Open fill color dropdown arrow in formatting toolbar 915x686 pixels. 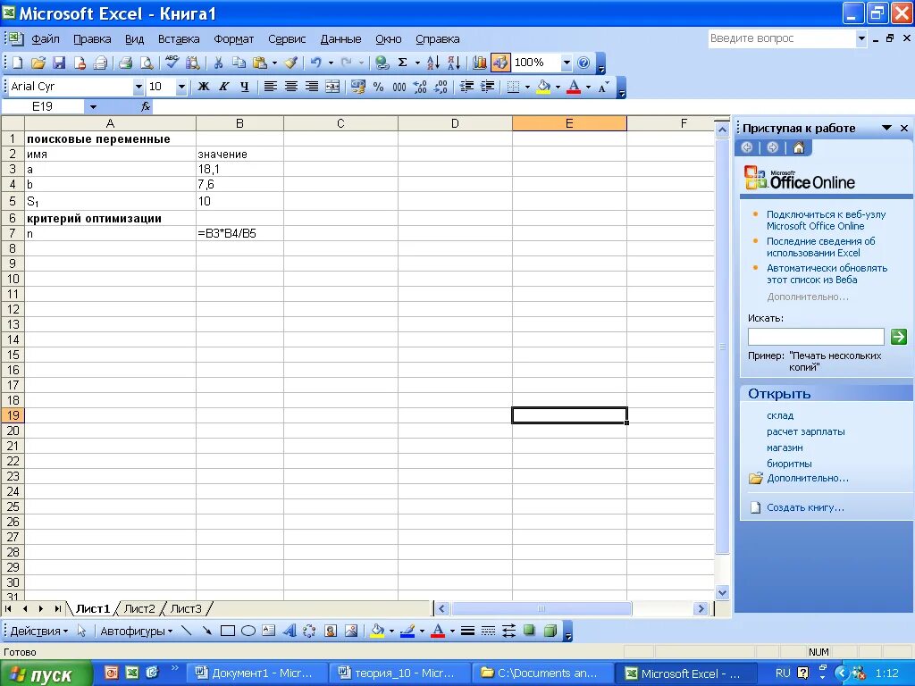coord(558,87)
